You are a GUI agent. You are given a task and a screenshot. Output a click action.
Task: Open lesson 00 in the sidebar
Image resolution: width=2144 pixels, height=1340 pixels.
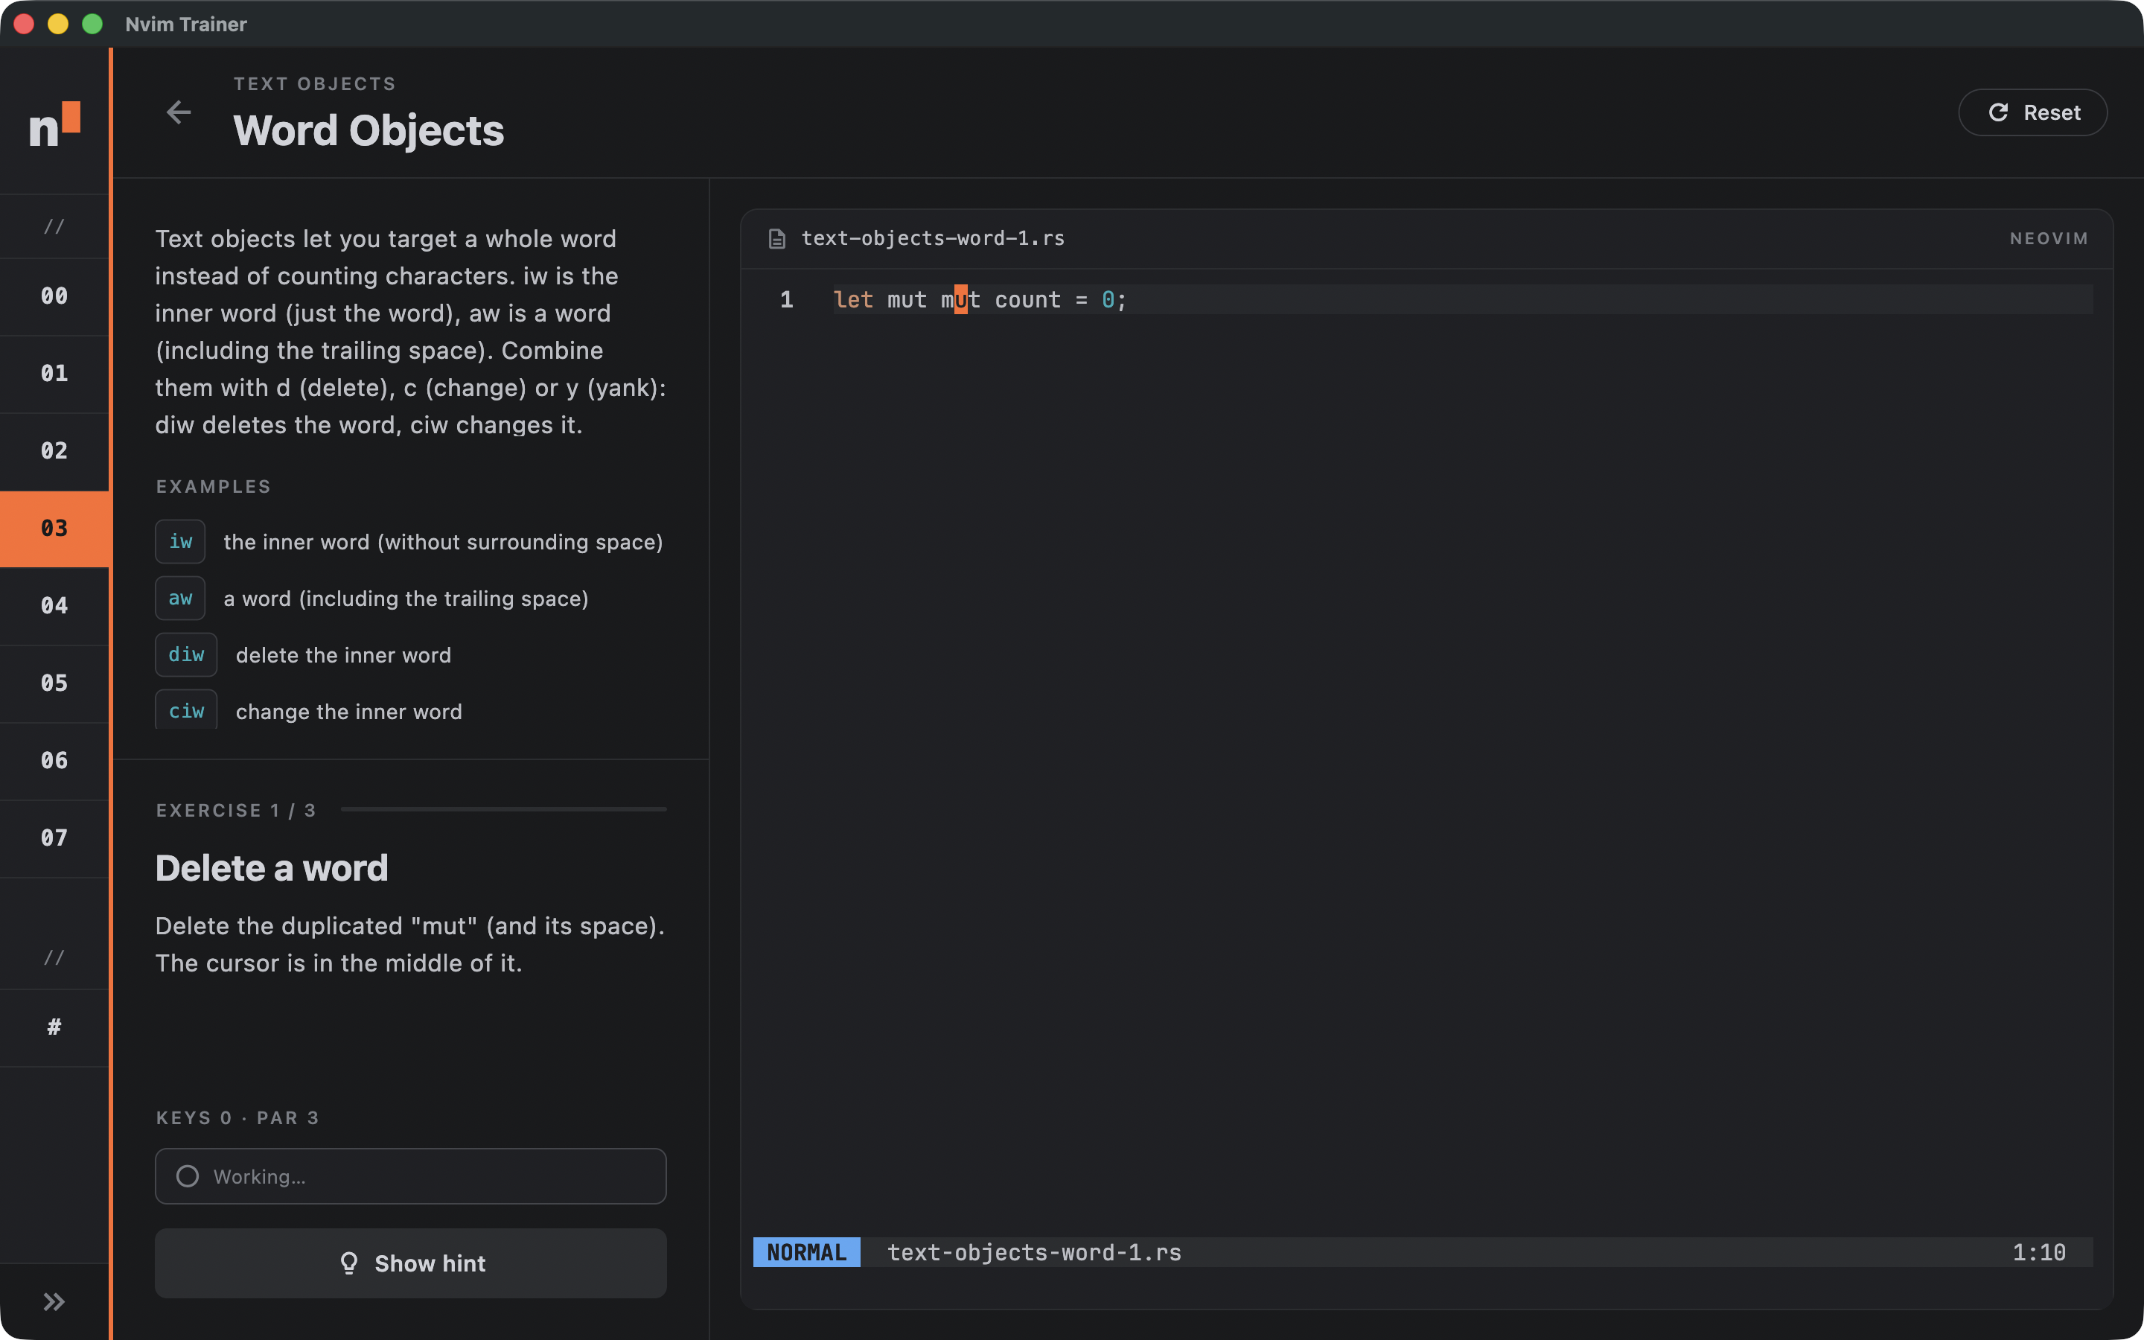tap(54, 296)
